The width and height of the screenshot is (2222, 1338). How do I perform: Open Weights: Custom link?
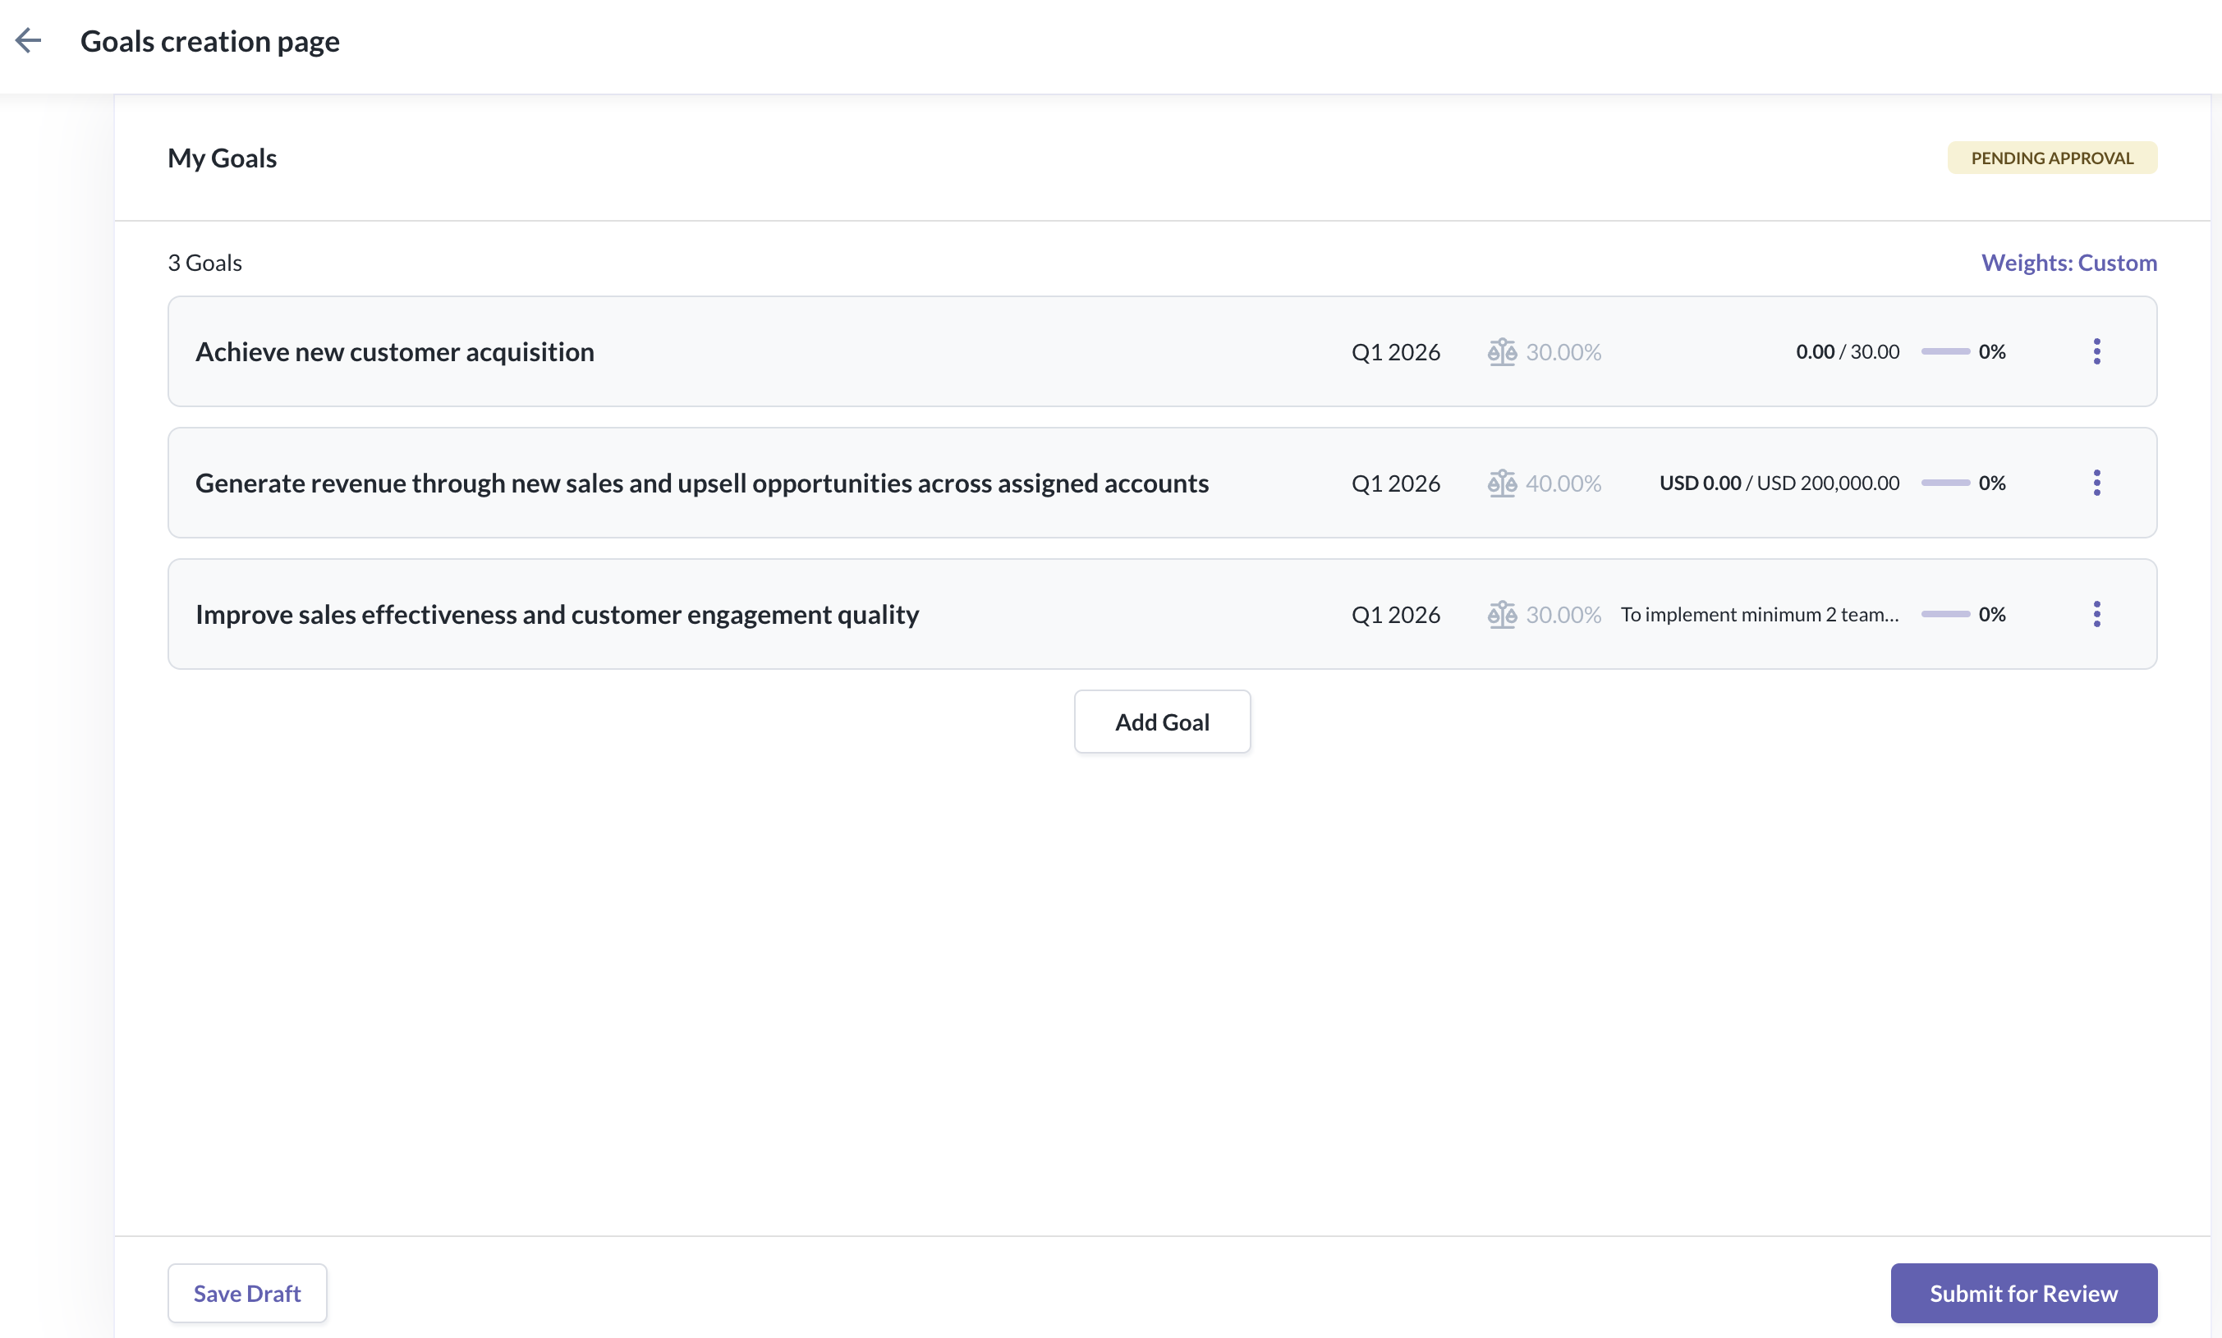2068,263
